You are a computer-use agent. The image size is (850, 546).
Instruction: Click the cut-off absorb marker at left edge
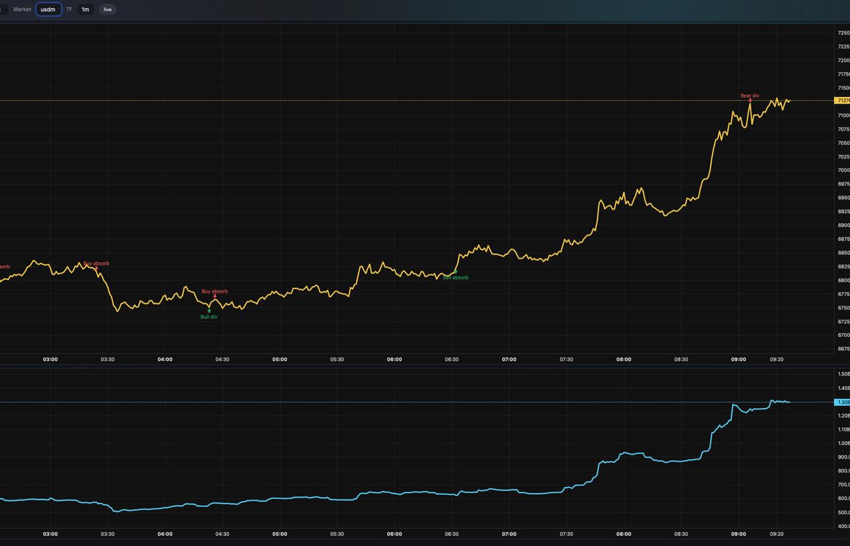coord(4,267)
